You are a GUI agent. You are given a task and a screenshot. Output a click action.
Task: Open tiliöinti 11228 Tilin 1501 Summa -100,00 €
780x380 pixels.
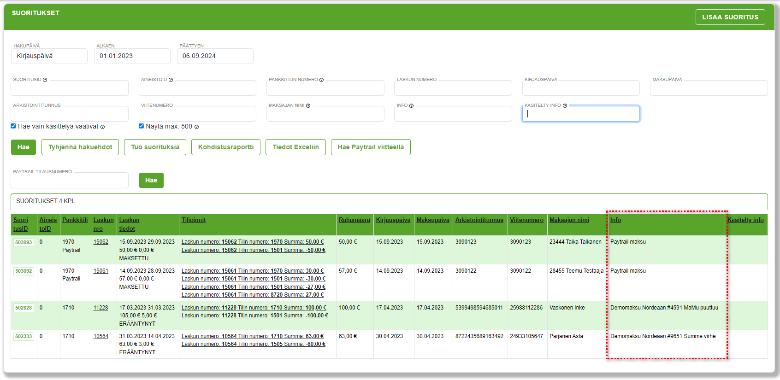[255, 316]
